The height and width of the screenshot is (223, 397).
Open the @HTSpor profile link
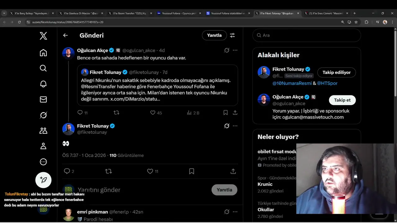pyautogui.click(x=327, y=83)
